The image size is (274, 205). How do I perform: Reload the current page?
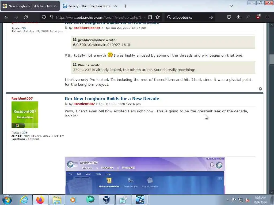26,17
